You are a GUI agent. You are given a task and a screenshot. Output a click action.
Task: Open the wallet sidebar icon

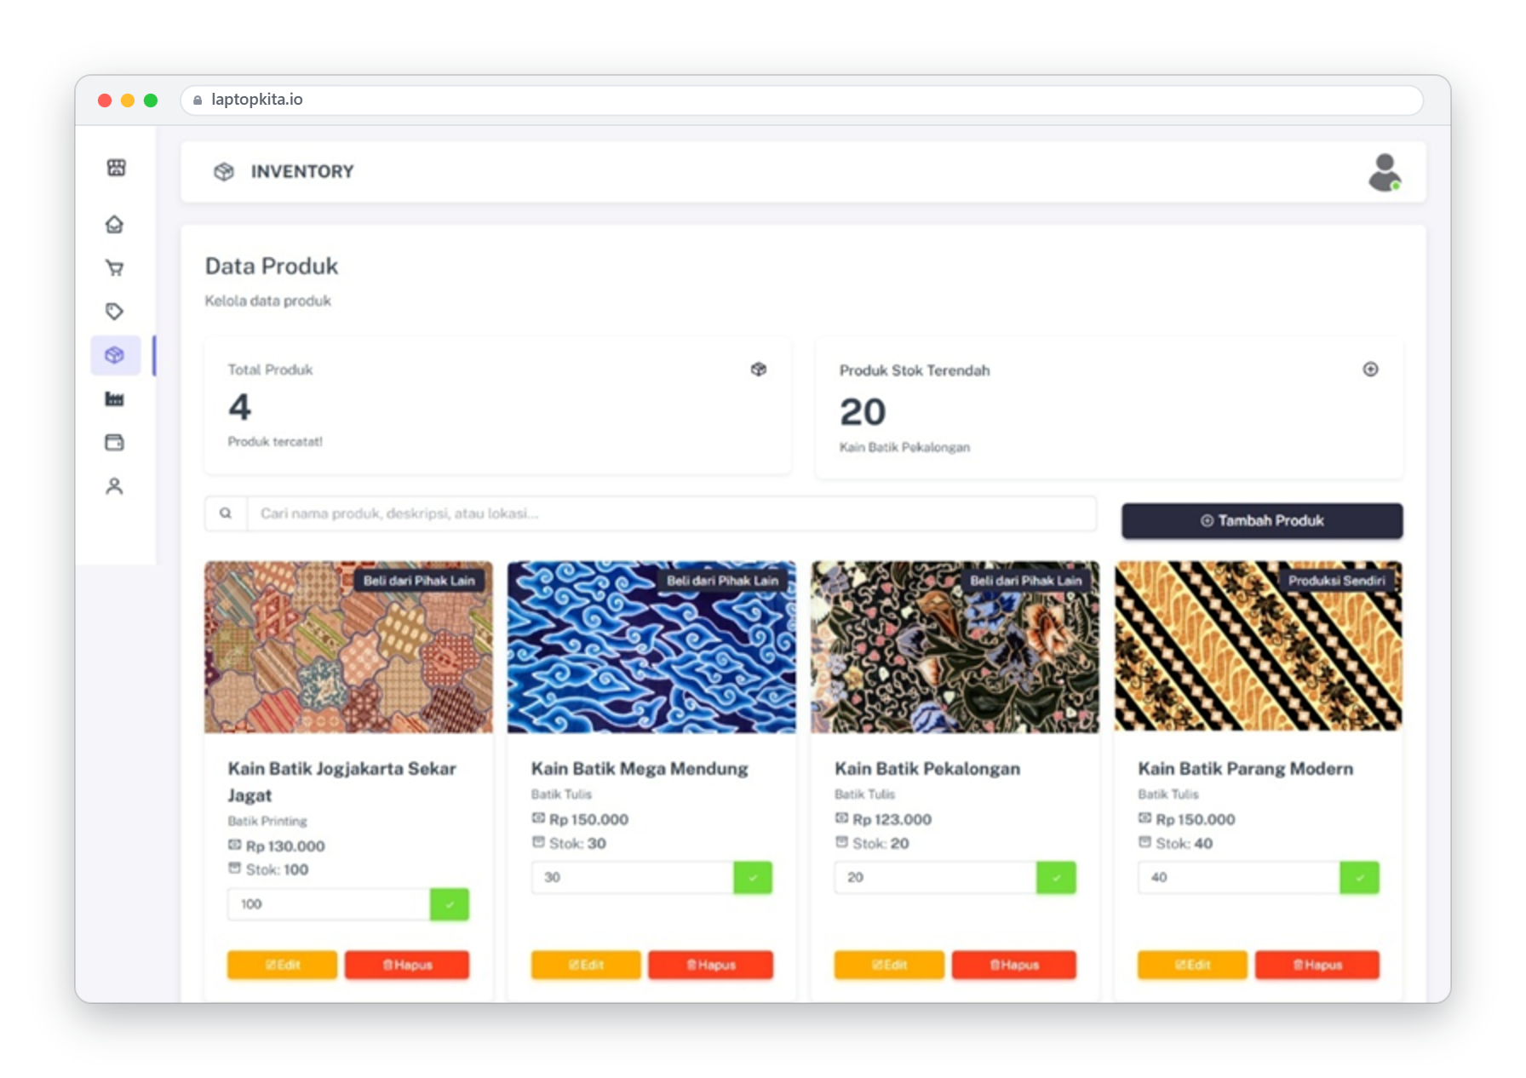(x=114, y=442)
